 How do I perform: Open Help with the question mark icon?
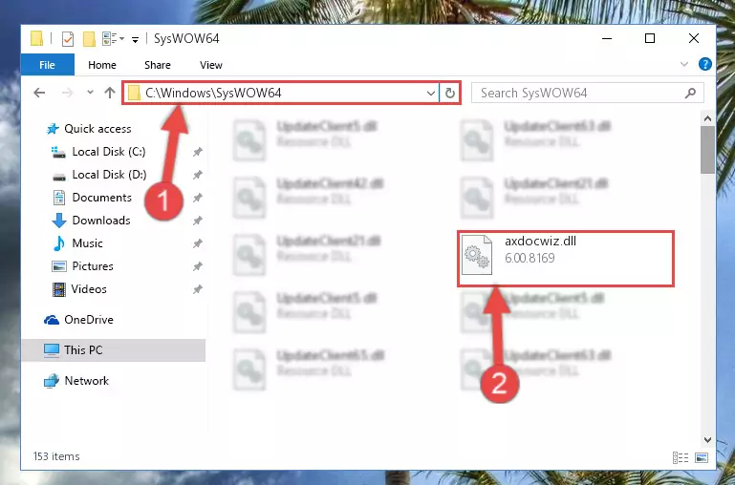(x=705, y=64)
